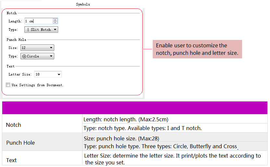Click the Symbols panel title
The height and width of the screenshot is (167, 270).
click(x=83, y=4)
